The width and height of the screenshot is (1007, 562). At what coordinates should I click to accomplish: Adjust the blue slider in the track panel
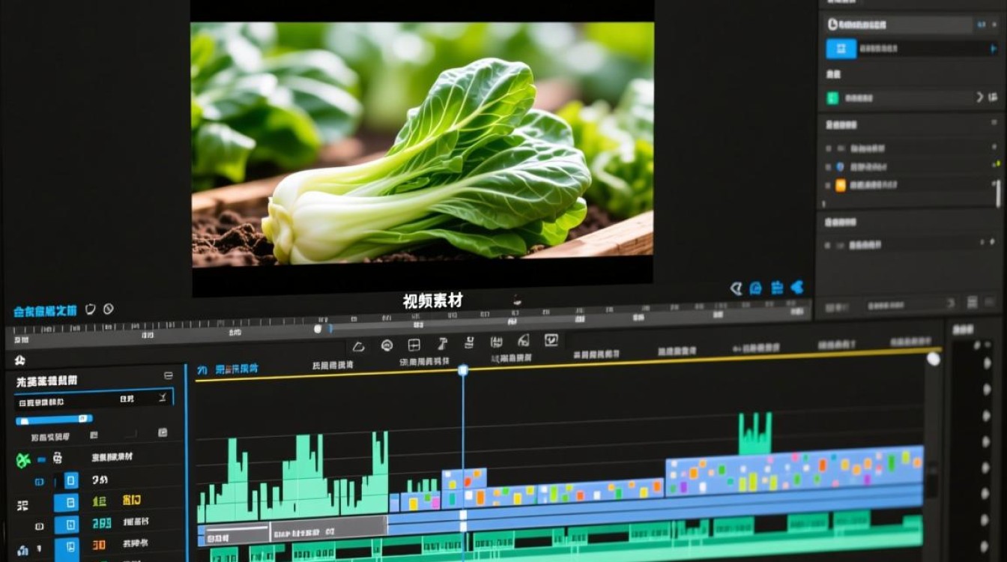[x=54, y=420]
